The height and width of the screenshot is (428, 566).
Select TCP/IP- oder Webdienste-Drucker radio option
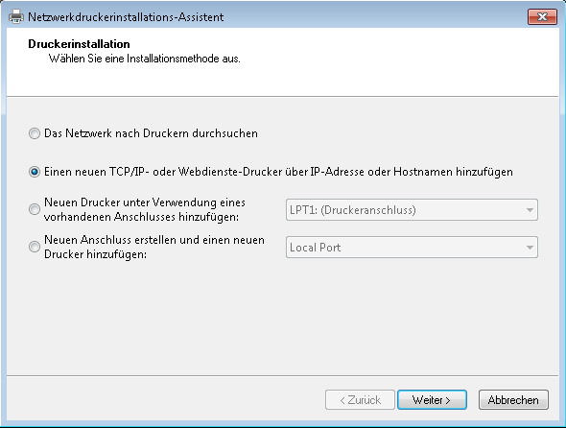pyautogui.click(x=35, y=172)
